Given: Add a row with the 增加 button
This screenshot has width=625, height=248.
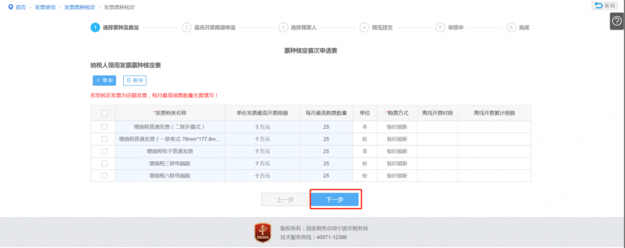Looking at the screenshot, I should pyautogui.click(x=104, y=81).
